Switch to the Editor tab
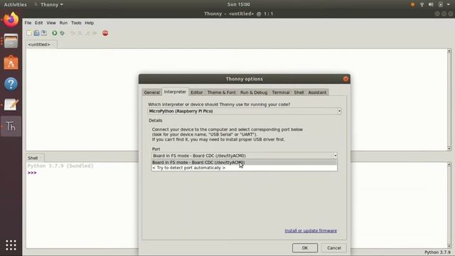 click(196, 92)
